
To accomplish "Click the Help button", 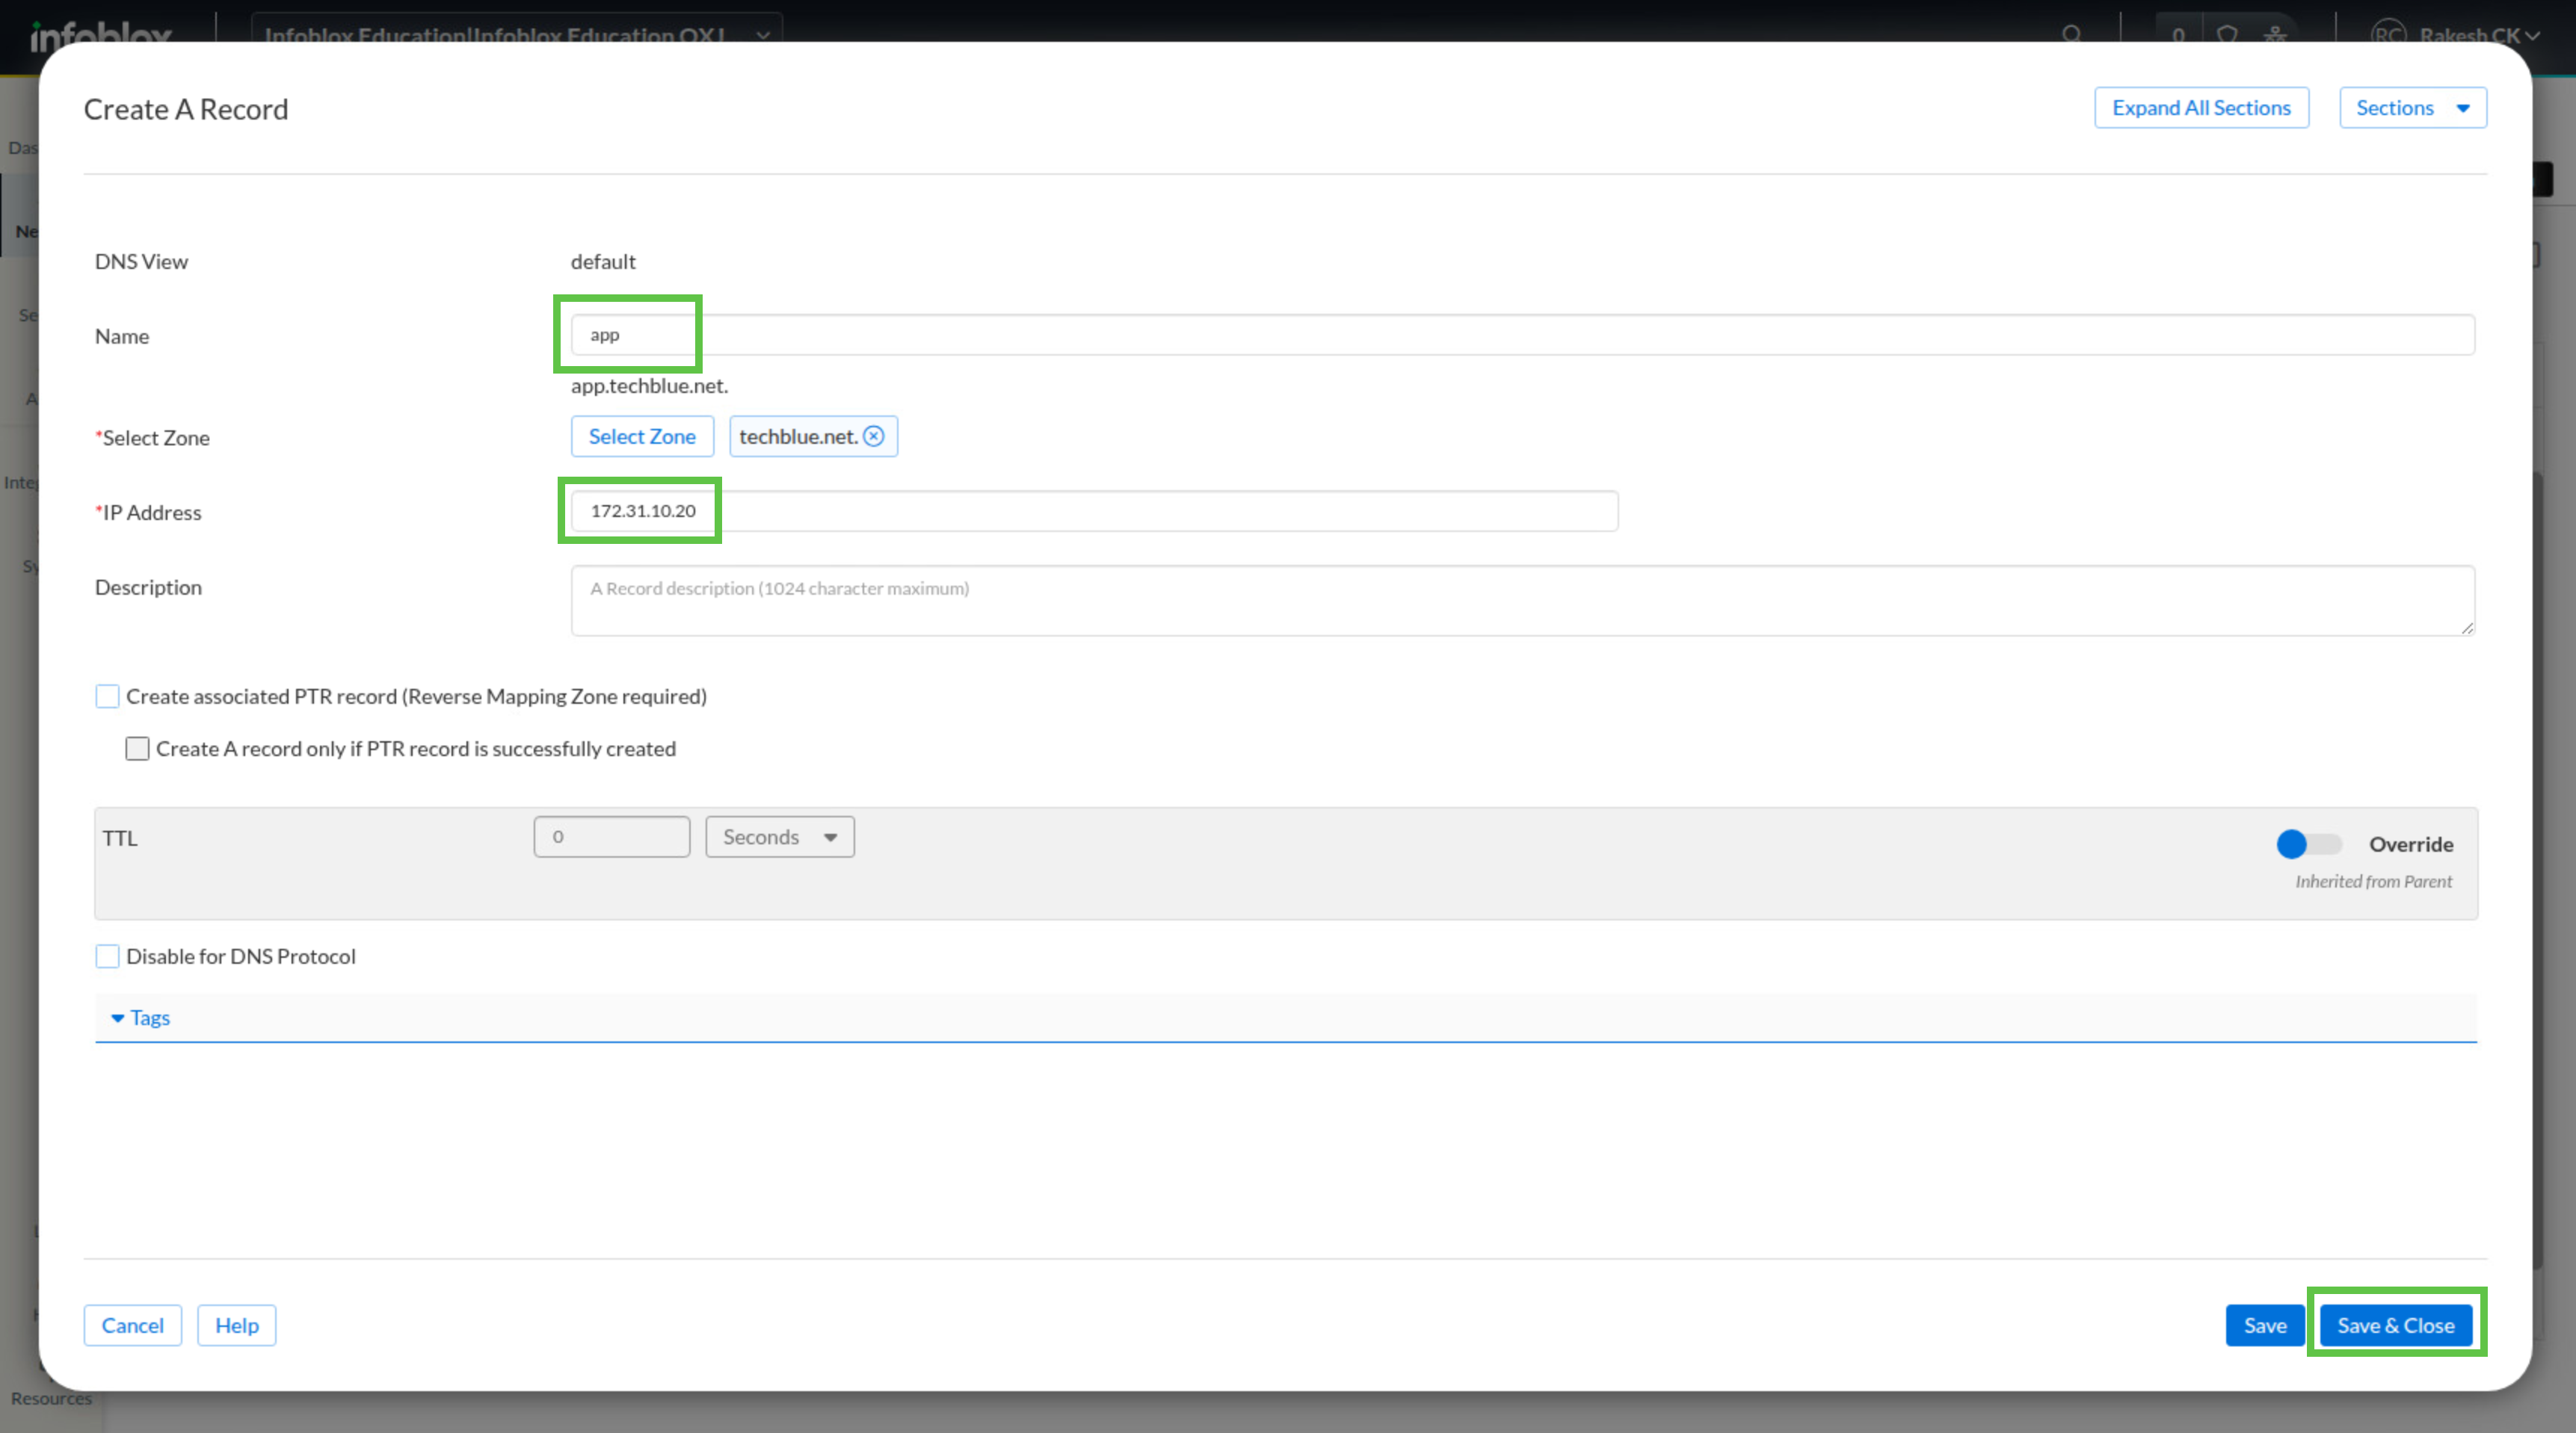I will click(x=236, y=1325).
